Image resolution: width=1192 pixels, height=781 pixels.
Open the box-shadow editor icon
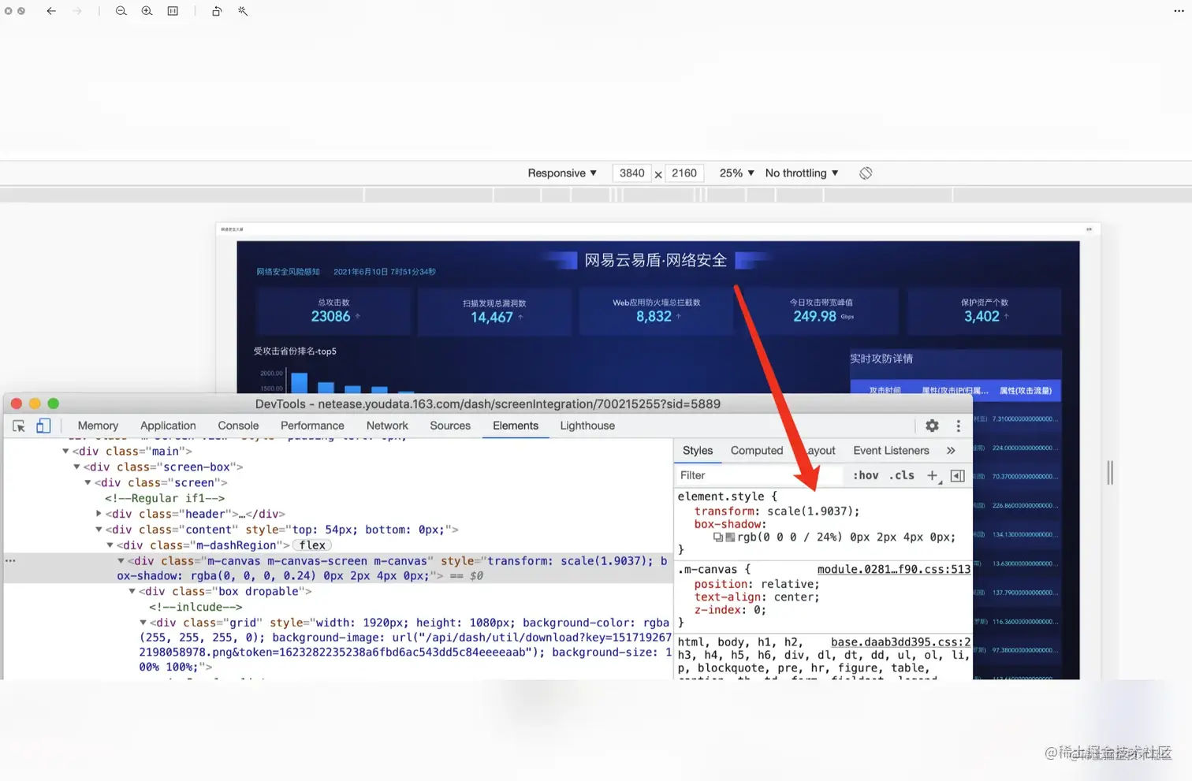point(718,537)
